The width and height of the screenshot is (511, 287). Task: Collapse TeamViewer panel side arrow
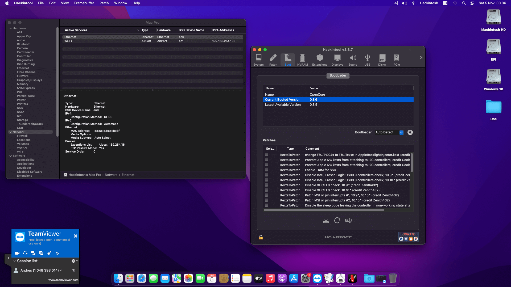(x=8, y=258)
